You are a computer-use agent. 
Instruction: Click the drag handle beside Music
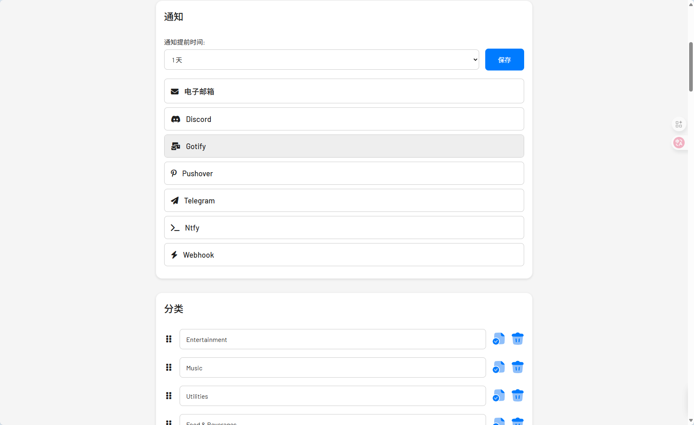[x=169, y=367]
